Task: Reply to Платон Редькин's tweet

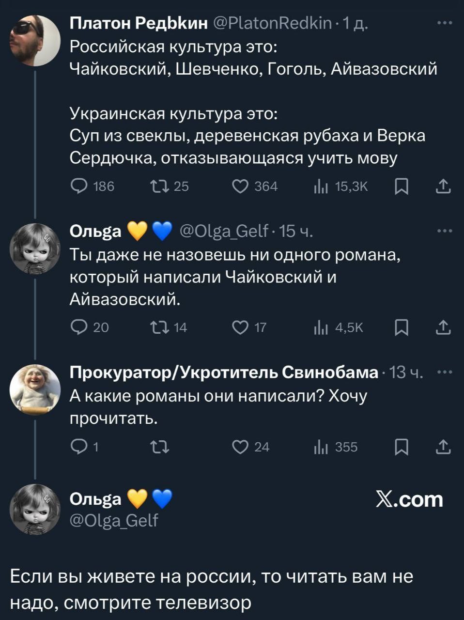Action: pos(78,186)
